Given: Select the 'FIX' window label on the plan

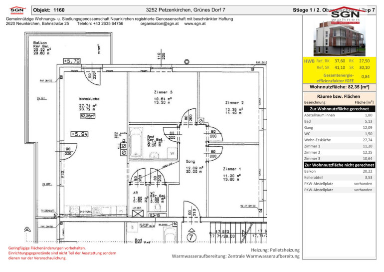Looking at the screenshot, I should 62,174.
